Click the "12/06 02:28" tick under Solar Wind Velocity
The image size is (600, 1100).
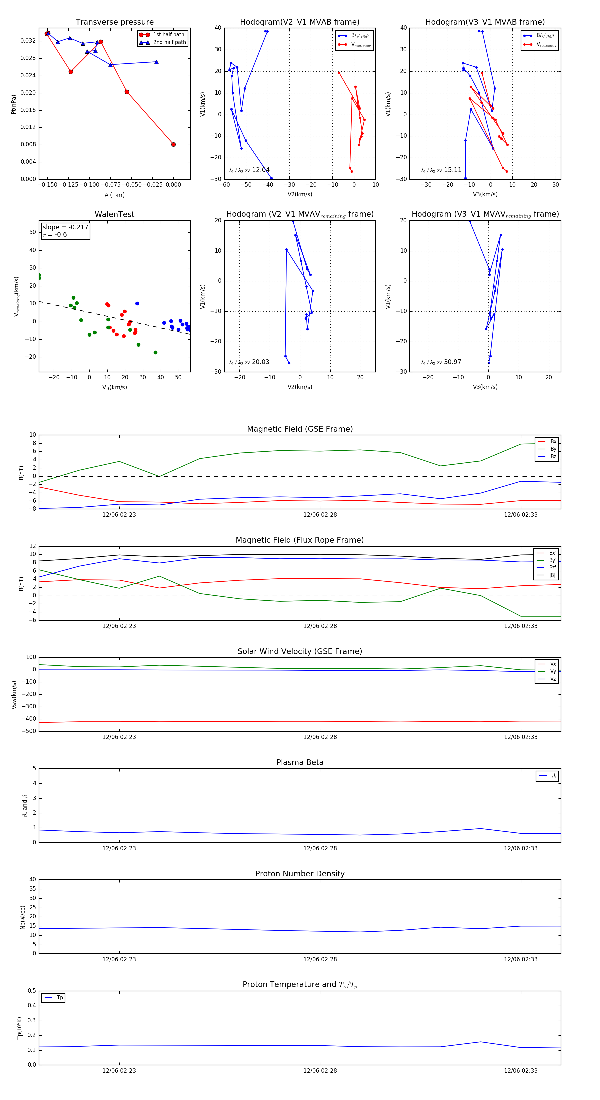(320, 737)
